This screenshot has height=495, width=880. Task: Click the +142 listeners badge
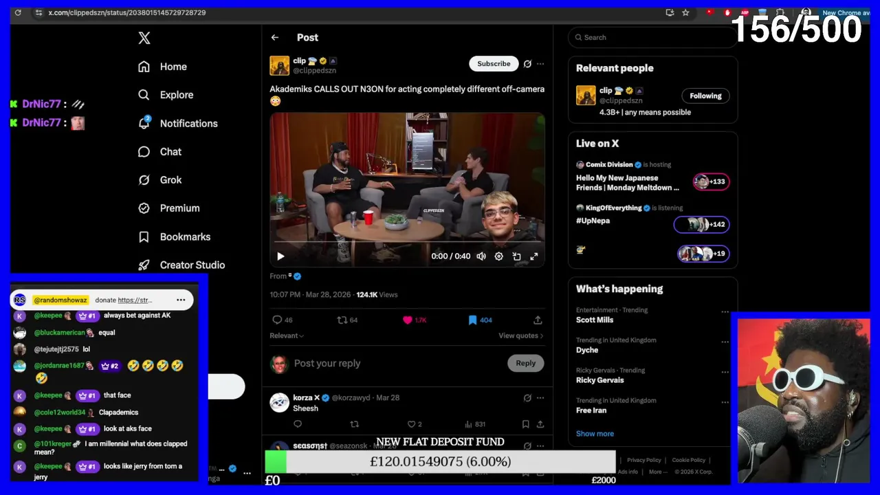[x=701, y=224]
